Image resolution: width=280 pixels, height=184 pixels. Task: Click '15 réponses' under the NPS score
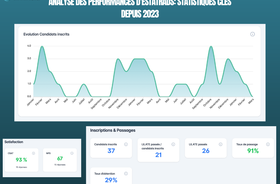point(60,165)
